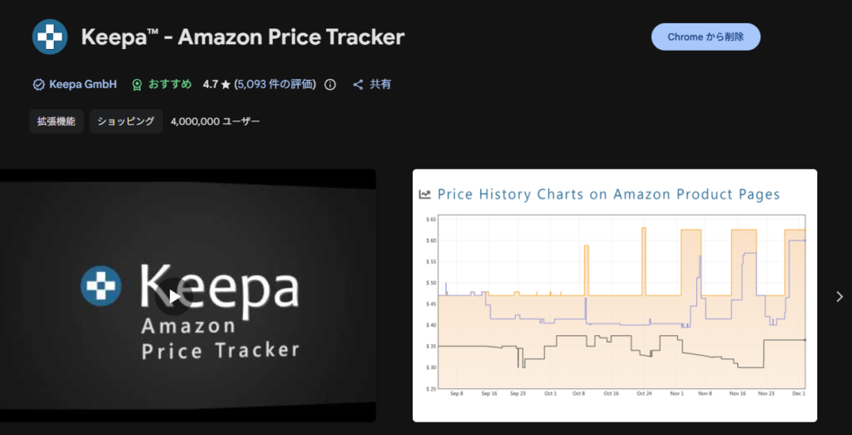Click the chart icon in the screenshot heading
The image size is (852, 435).
click(425, 195)
